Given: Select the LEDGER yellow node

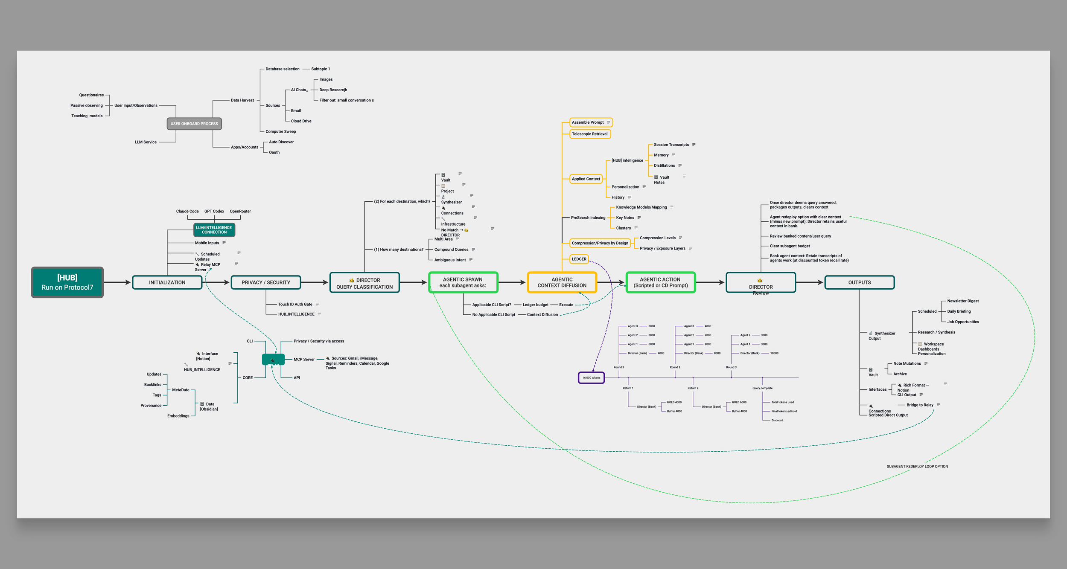Looking at the screenshot, I should 579,259.
